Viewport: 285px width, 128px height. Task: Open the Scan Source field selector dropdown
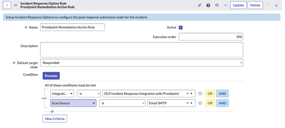pos(73,103)
